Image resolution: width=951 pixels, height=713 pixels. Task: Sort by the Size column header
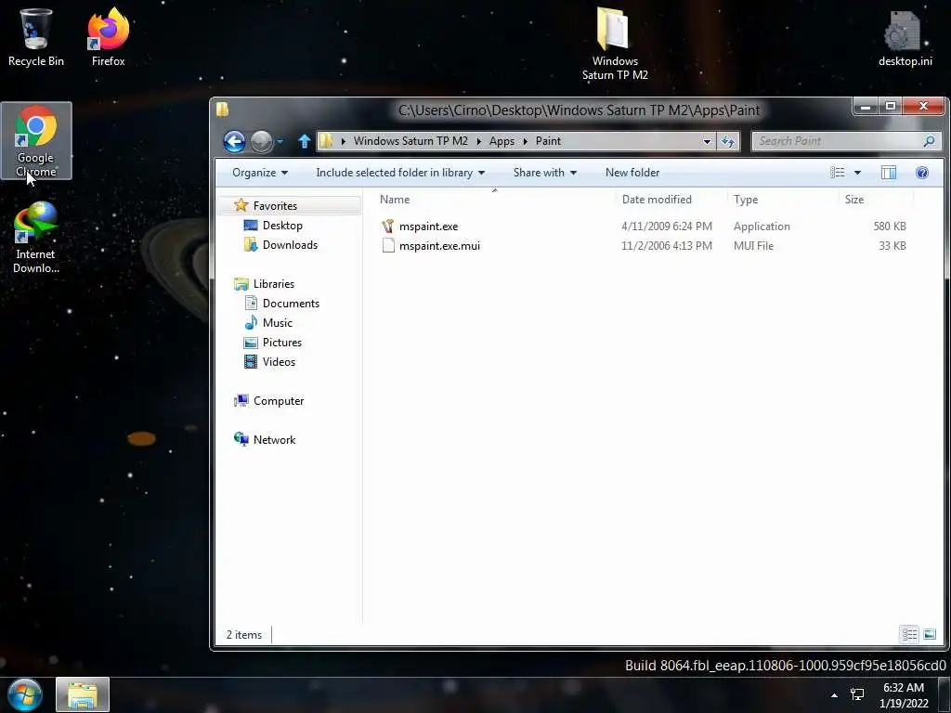pyautogui.click(x=854, y=200)
